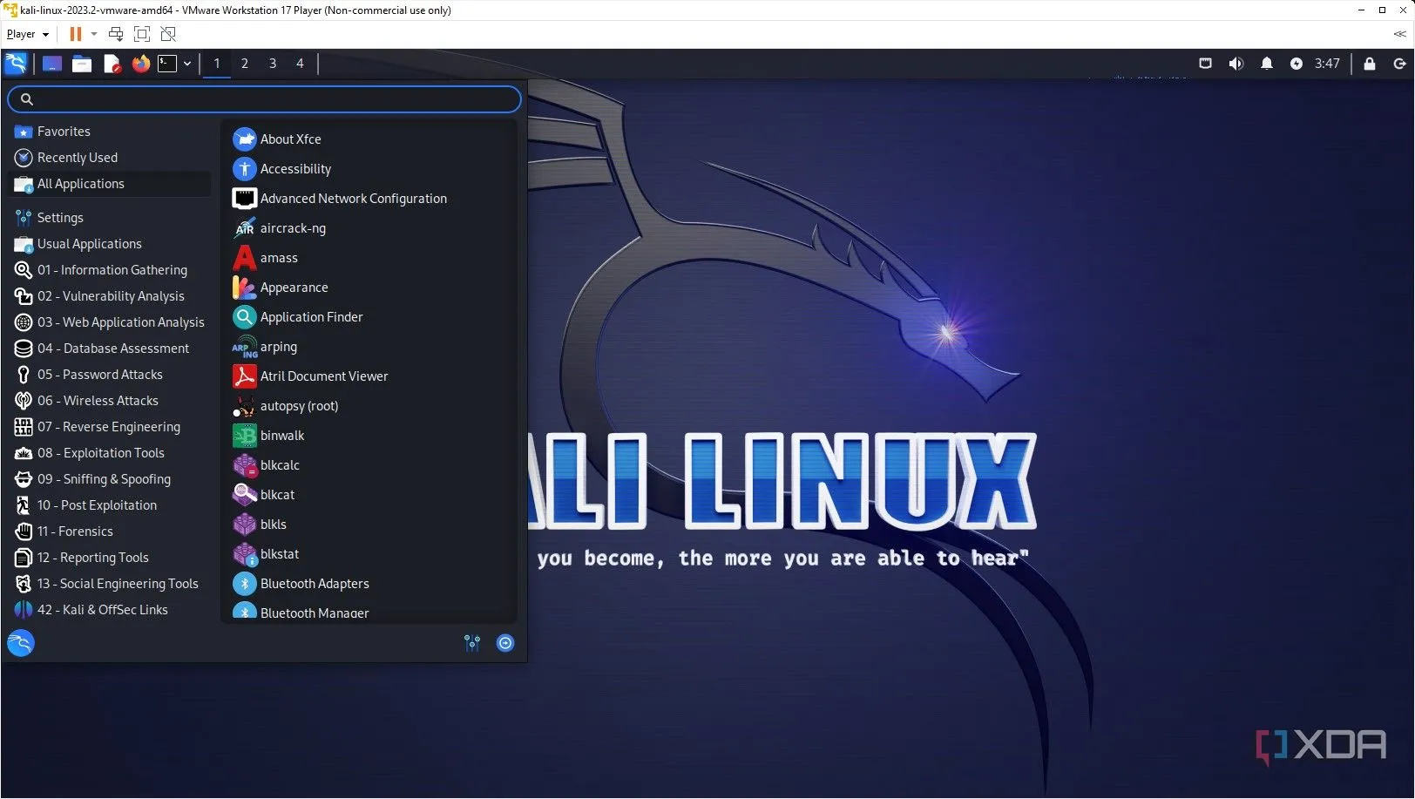The image size is (1415, 799).
Task: Open settings via the sliders icon
Action: pos(472,643)
